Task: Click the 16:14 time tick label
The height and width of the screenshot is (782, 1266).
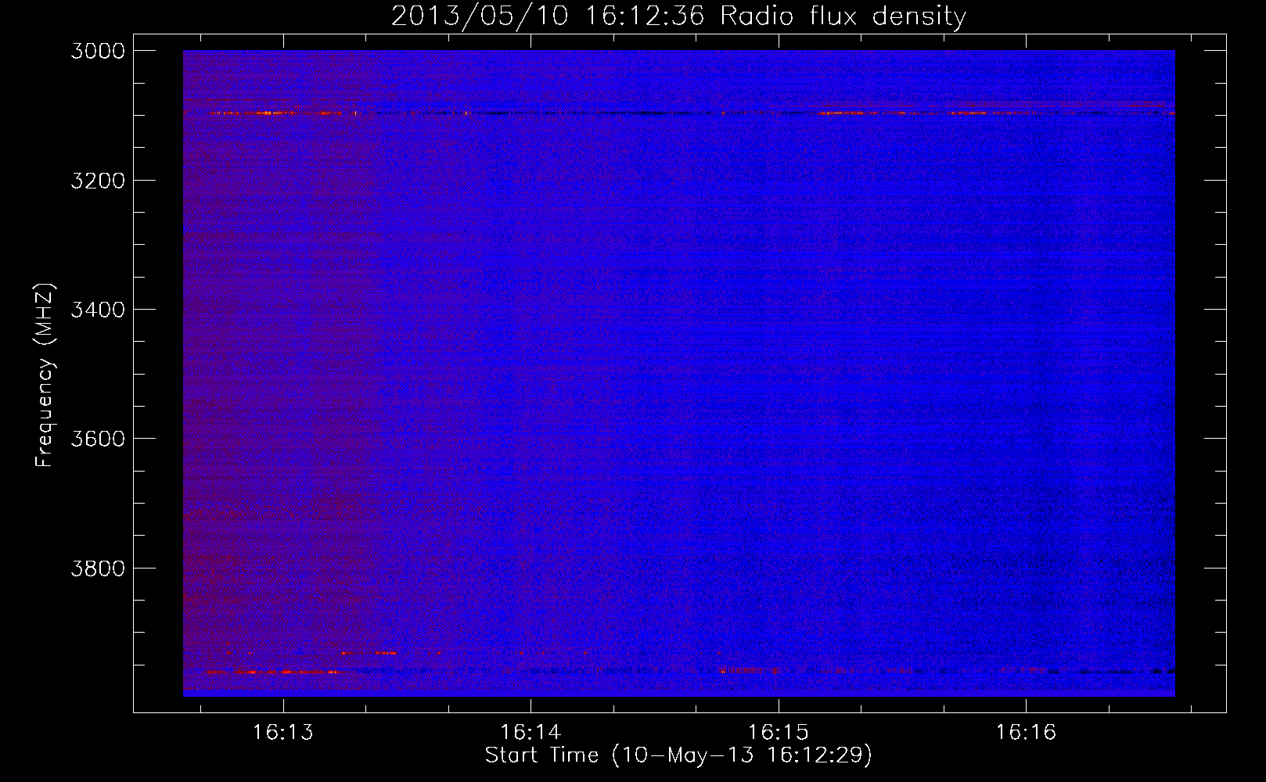Action: pyautogui.click(x=530, y=732)
